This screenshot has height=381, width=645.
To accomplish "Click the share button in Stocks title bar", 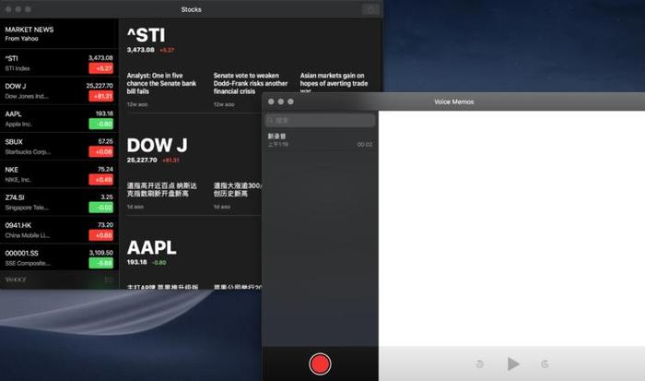I will [x=370, y=9].
